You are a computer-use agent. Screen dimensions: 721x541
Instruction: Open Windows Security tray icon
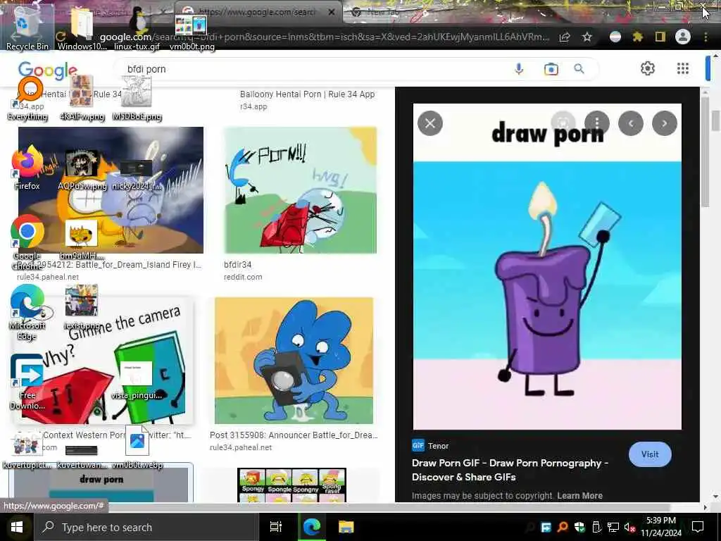pyautogui.click(x=579, y=527)
